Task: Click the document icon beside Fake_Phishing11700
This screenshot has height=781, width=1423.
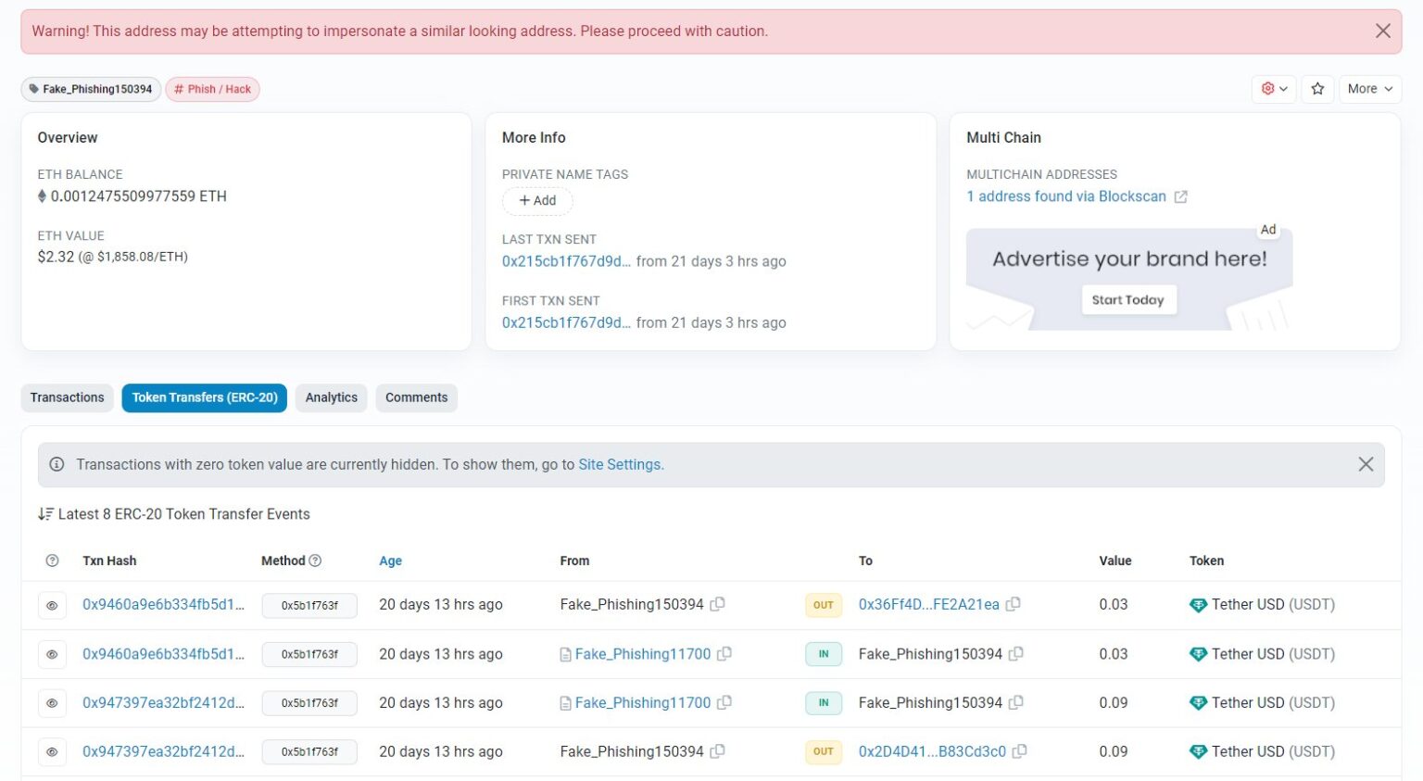Action: point(565,653)
